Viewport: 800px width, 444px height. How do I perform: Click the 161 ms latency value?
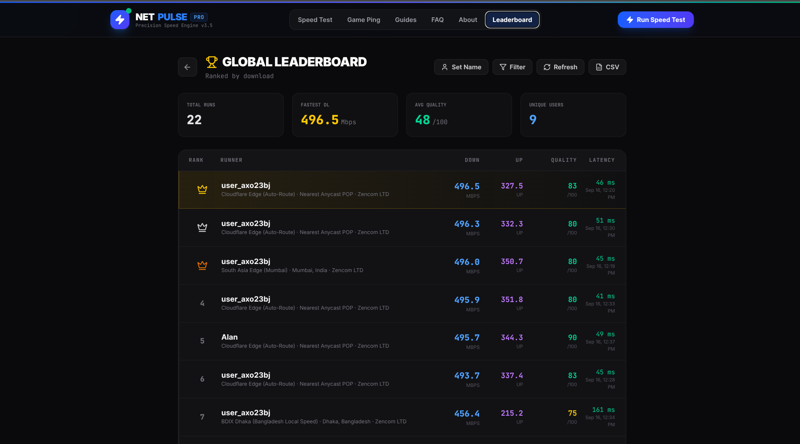603,410
